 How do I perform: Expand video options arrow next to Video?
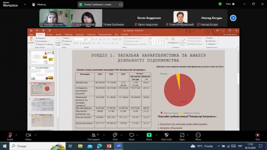35,135
